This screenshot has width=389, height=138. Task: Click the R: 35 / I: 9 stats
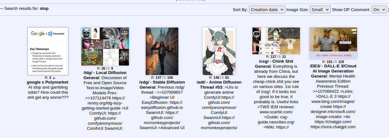pos(105,68)
